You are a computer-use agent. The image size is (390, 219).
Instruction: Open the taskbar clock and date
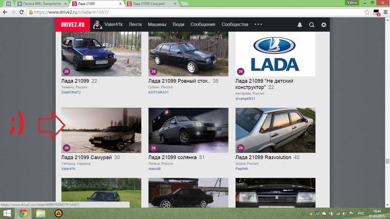377,214
